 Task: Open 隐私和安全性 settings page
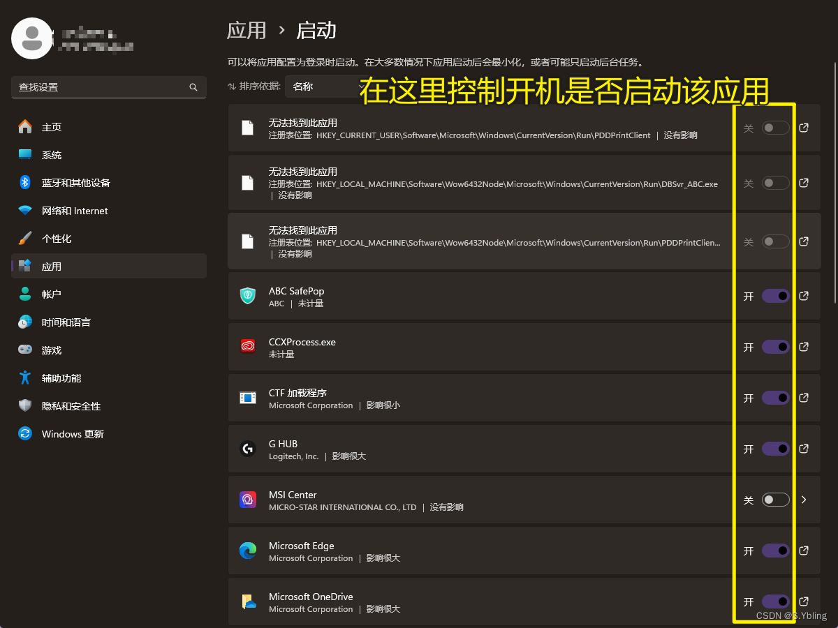pos(109,406)
